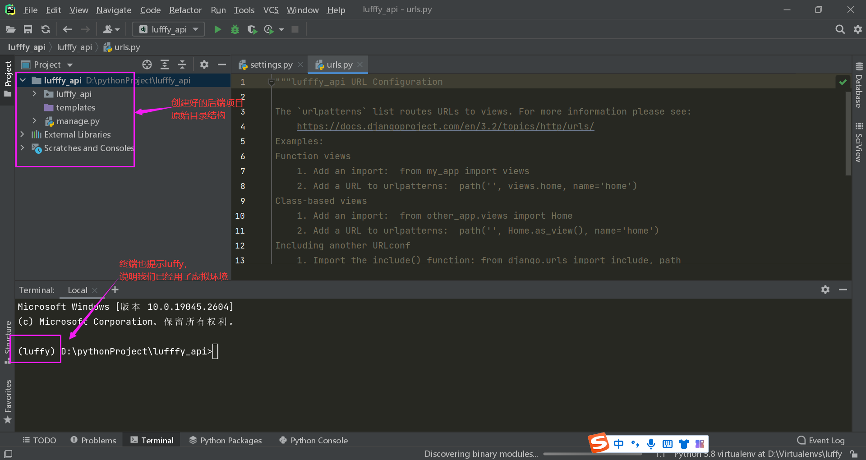Toggle tool window bars icon in status bar

tap(8, 454)
